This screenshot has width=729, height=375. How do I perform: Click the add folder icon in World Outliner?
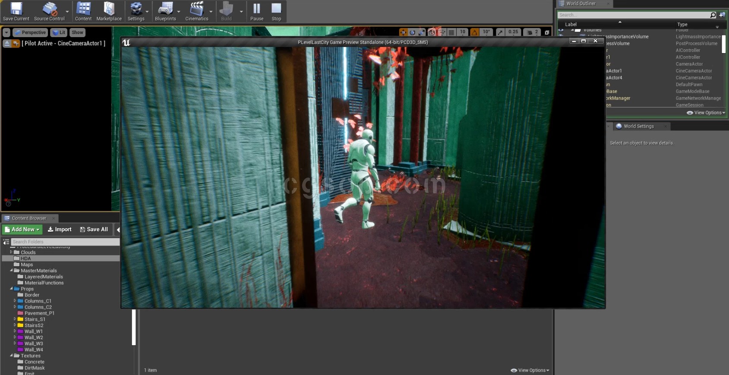(722, 15)
